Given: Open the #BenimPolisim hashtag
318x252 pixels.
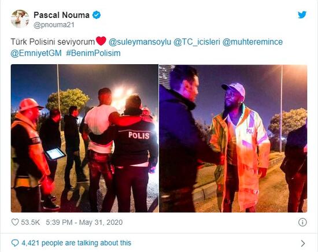Looking at the screenshot, I should [x=93, y=53].
